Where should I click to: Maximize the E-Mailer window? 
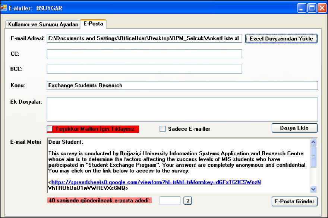click(312, 8)
